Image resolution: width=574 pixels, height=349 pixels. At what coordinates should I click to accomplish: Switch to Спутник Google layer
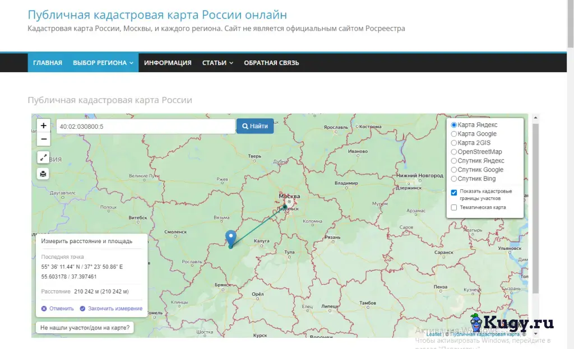coord(454,170)
